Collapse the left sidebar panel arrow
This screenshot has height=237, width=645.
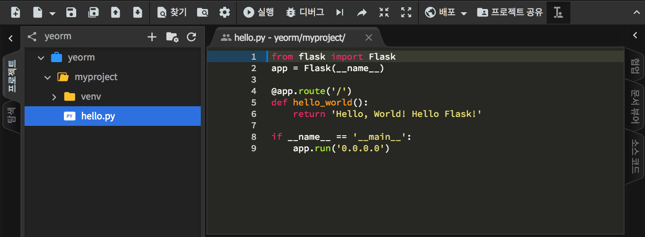click(x=11, y=38)
